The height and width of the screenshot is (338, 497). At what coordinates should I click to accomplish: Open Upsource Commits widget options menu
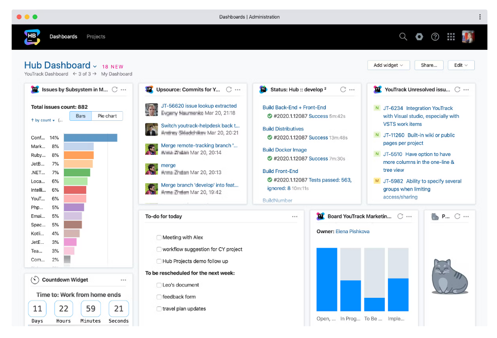pos(238,90)
